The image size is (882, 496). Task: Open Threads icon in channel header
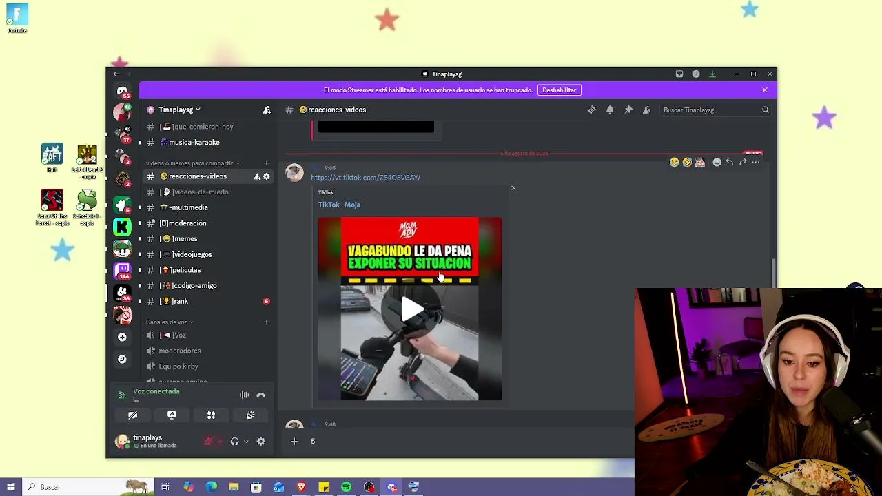[x=591, y=110]
